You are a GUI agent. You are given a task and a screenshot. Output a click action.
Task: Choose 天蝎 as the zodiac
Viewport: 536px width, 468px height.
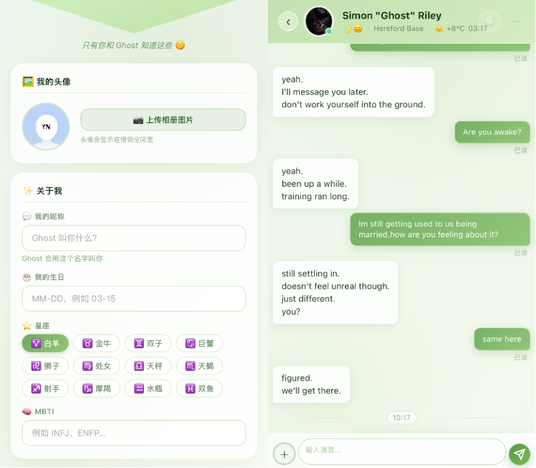200,366
